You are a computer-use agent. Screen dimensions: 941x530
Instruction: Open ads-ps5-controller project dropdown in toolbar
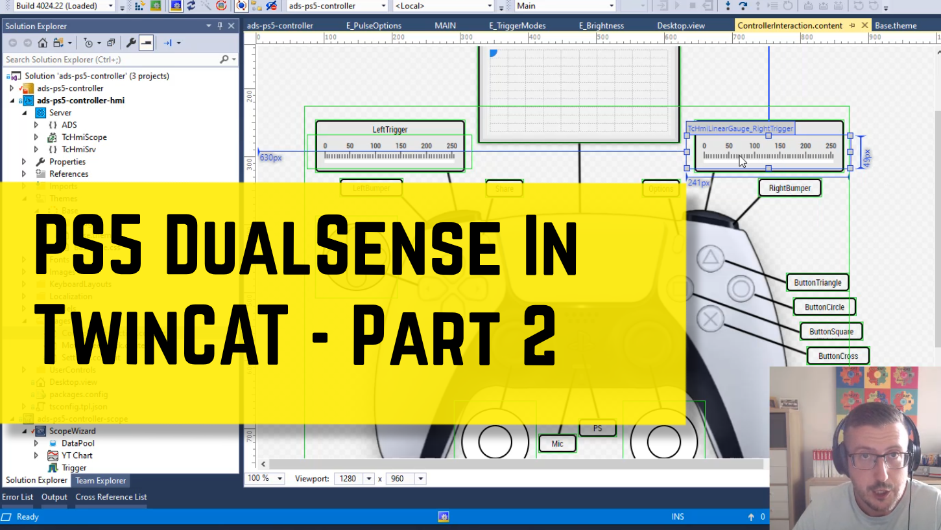(383, 6)
